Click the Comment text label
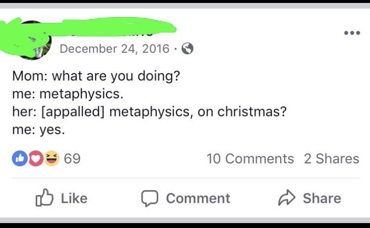 [x=198, y=198]
